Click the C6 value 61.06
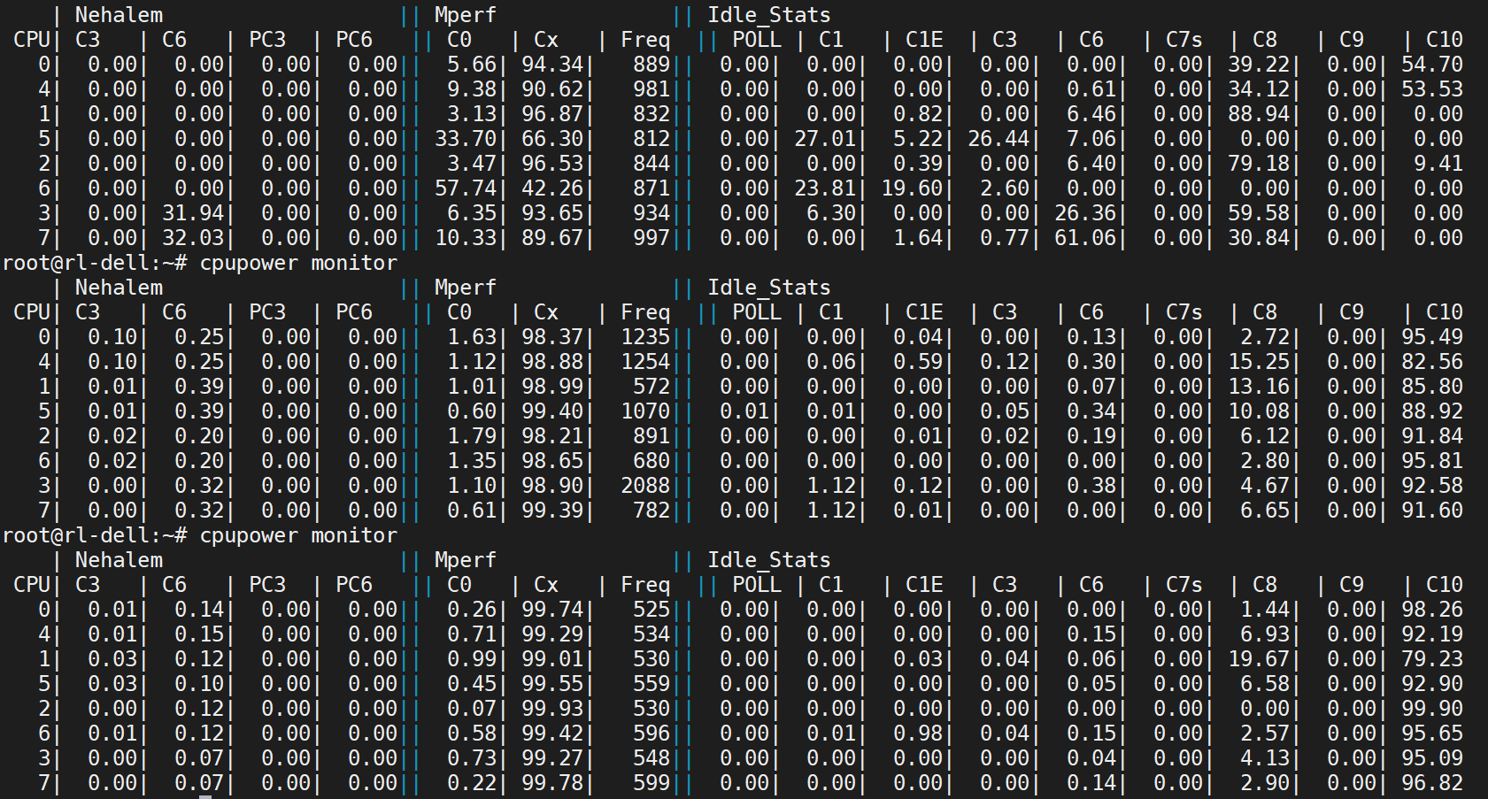This screenshot has width=1488, height=799. pyautogui.click(x=1084, y=238)
